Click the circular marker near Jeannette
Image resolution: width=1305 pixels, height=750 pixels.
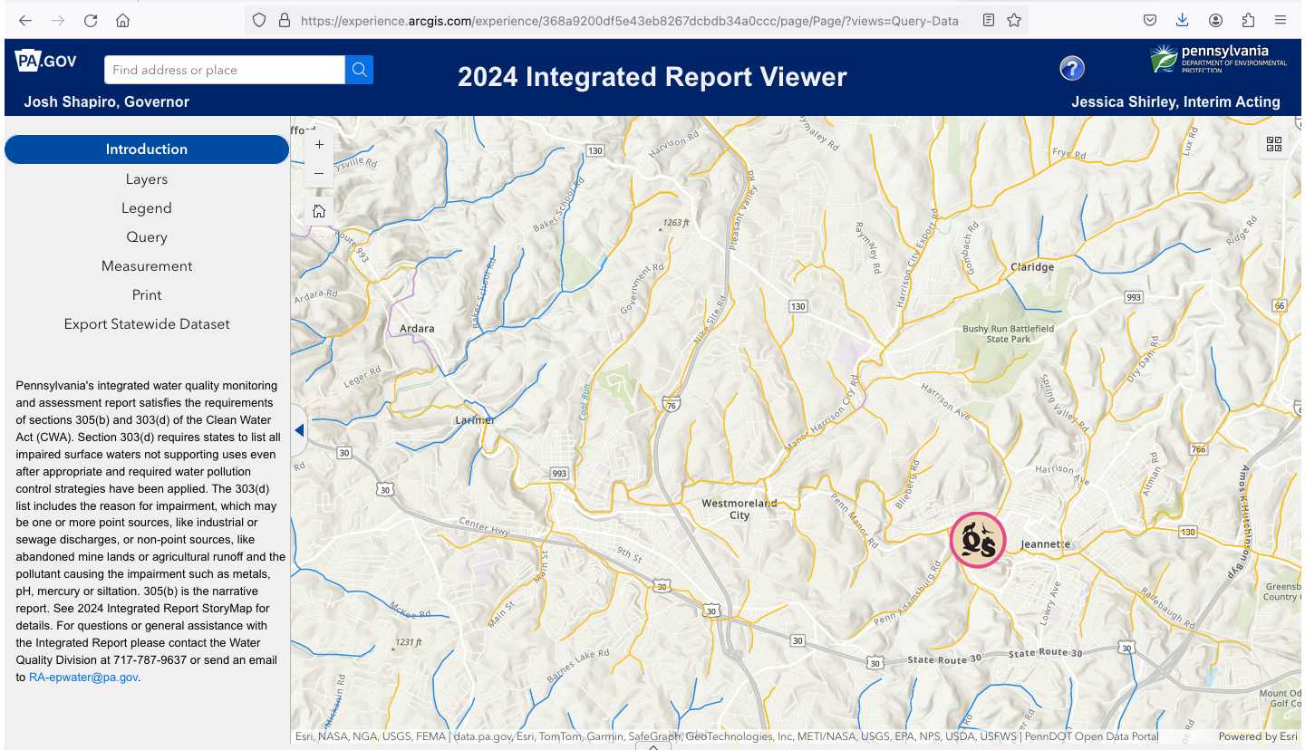pos(978,540)
